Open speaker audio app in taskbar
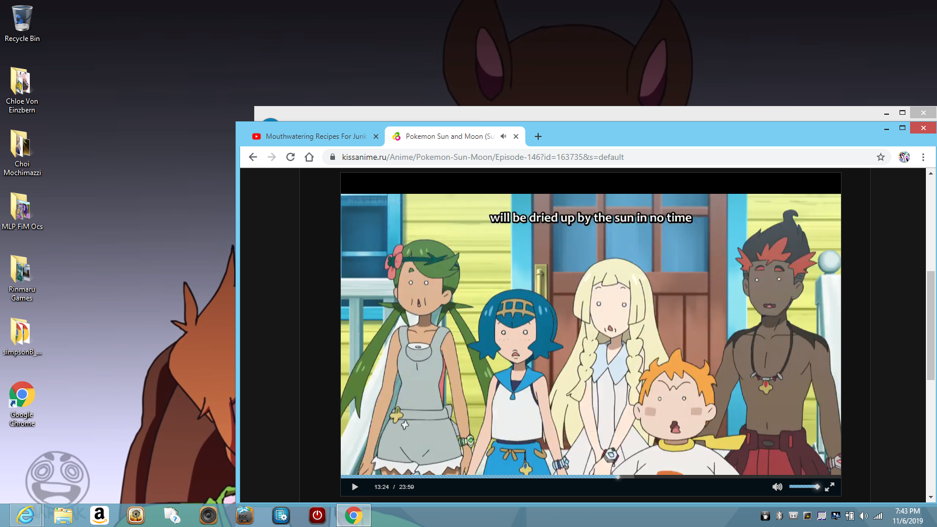This screenshot has height=527, width=937. pyautogui.click(x=208, y=515)
